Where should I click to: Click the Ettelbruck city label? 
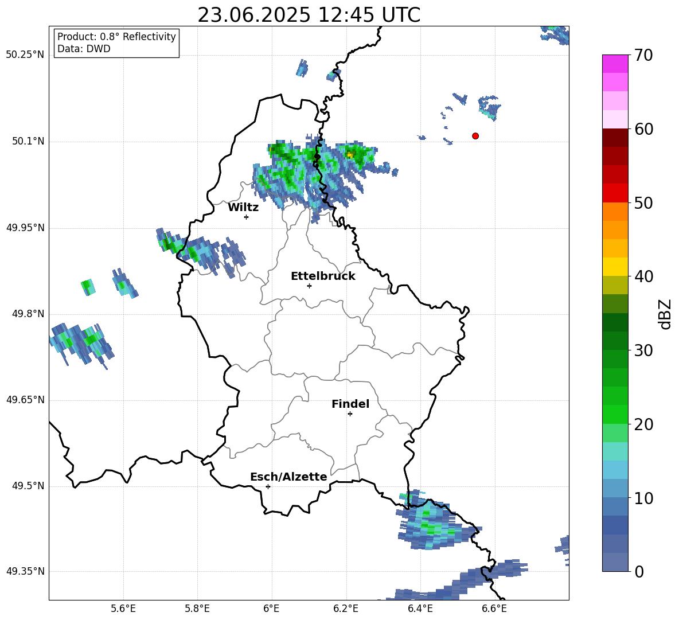coord(323,276)
